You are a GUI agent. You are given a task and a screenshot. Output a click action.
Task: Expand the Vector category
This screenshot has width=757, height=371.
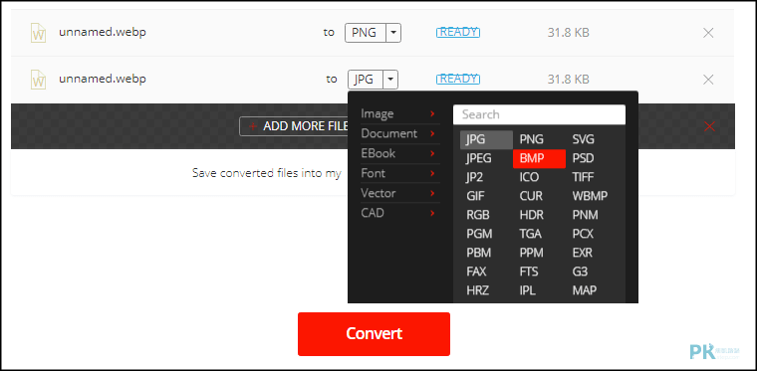[x=399, y=193]
